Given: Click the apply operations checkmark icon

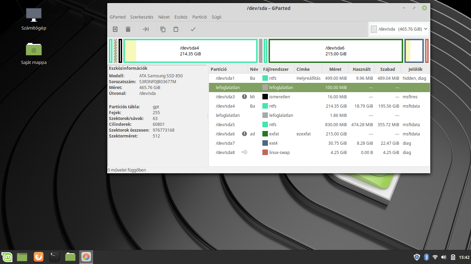Looking at the screenshot, I should (x=193, y=29).
